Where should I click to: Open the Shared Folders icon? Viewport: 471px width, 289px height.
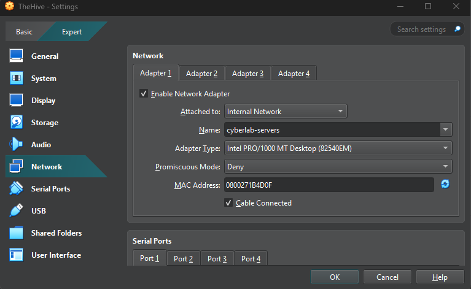point(17,233)
